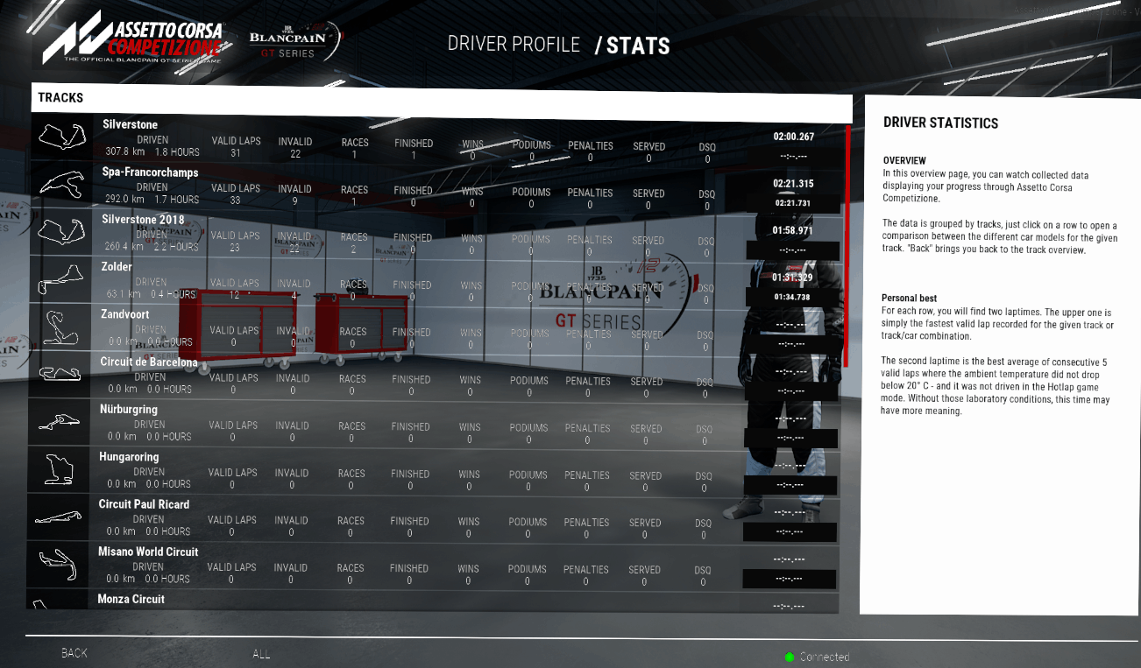Open the Zandvoort row title
This screenshot has width=1141, height=668.
point(124,314)
